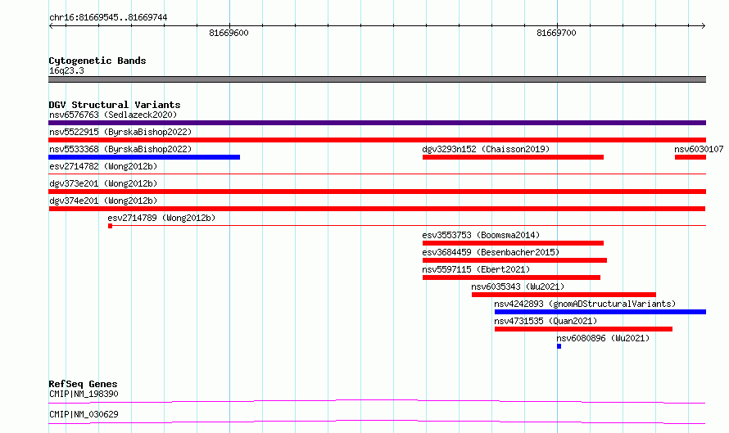Click the red nsv5522915 variant bar
The height and width of the screenshot is (433, 729).
click(x=377, y=140)
